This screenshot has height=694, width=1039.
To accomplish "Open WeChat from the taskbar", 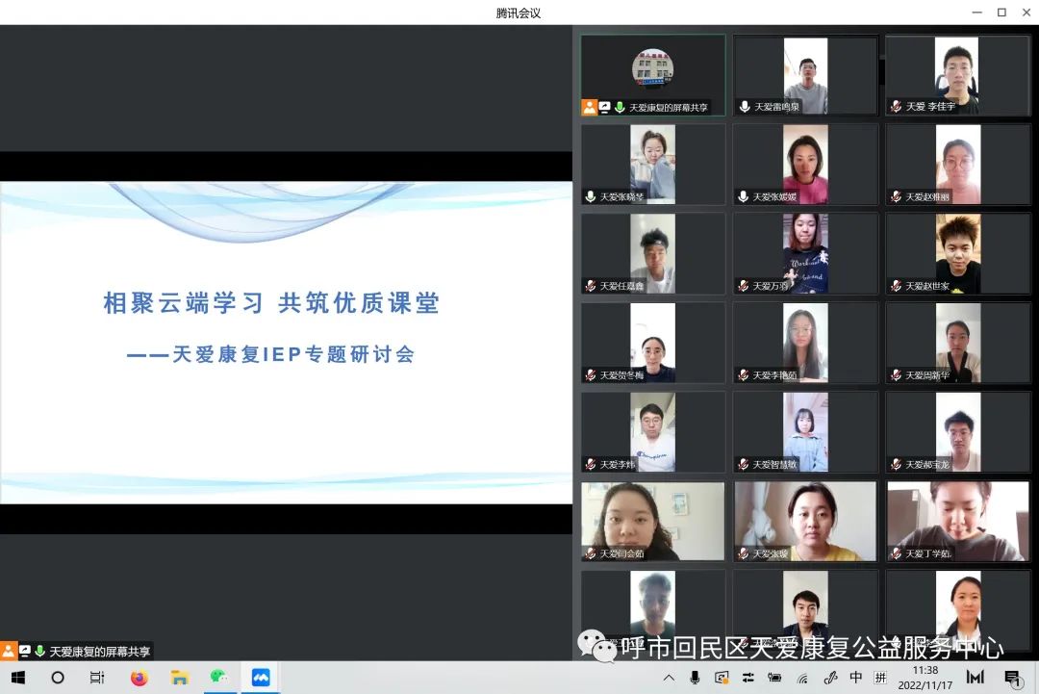I will pyautogui.click(x=219, y=678).
